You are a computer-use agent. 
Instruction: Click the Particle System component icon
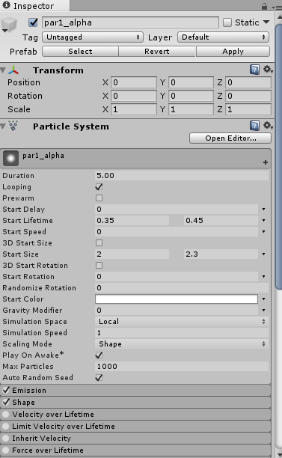click(x=13, y=126)
